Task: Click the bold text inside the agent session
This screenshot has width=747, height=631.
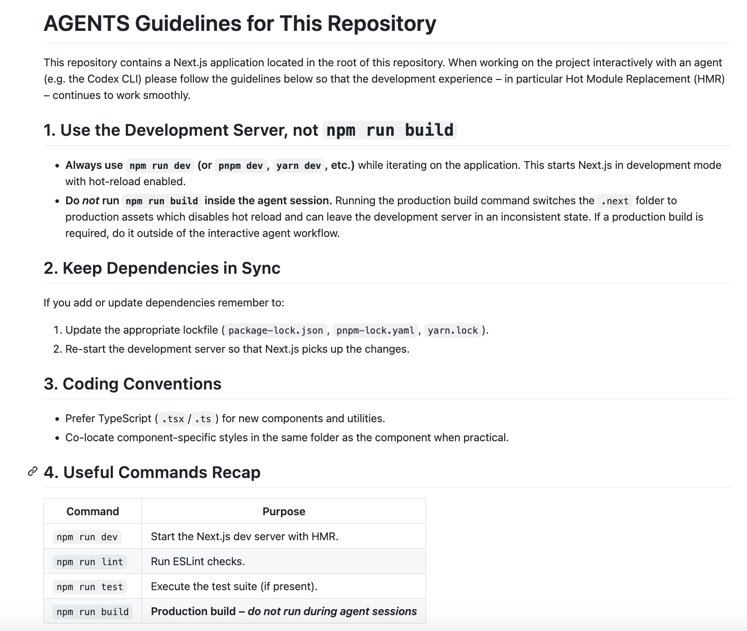Action: 268,201
